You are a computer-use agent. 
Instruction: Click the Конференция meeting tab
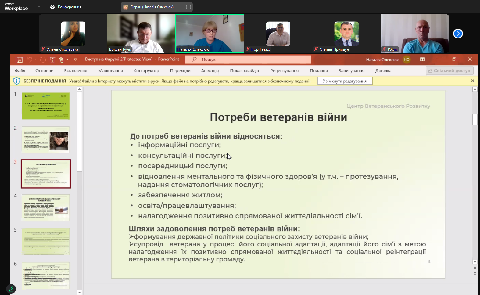point(66,7)
